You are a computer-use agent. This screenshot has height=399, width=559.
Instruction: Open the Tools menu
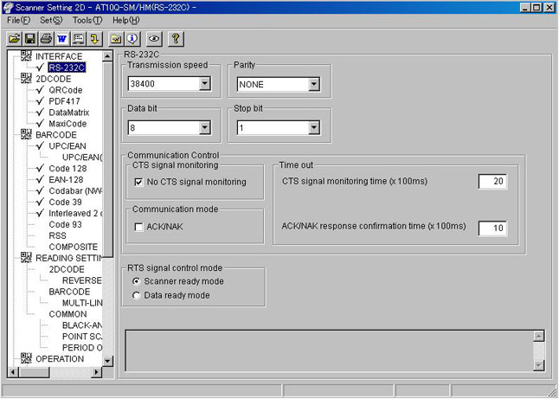[x=87, y=20]
